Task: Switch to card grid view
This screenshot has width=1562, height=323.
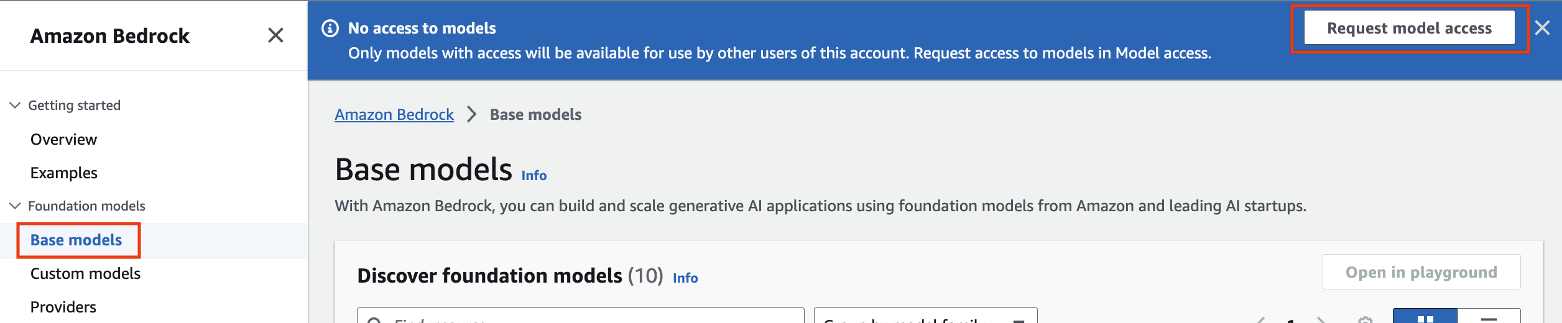Action: pos(1425,317)
